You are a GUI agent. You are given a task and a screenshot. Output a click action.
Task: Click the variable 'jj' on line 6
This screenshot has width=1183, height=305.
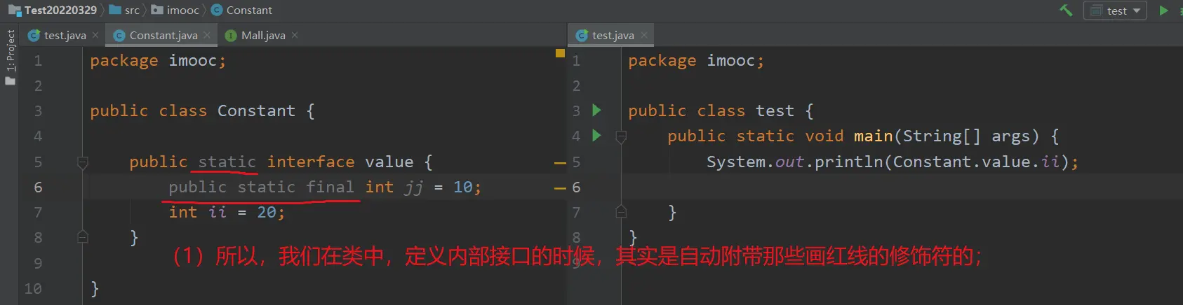tap(414, 187)
